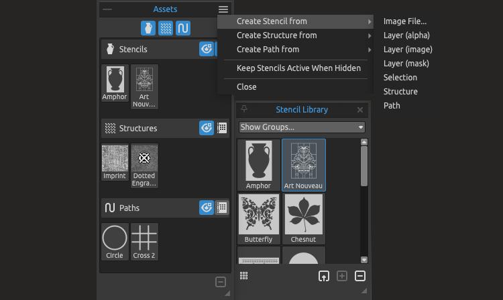Click Stencil Library scroll up arrow
The height and width of the screenshot is (300, 503).
point(364,142)
